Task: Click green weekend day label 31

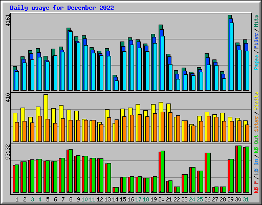Action: [246, 199]
